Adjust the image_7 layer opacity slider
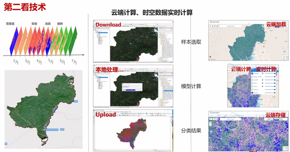 coord(270,93)
